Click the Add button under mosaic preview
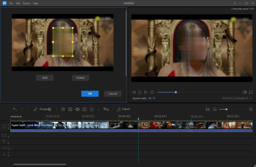The height and width of the screenshot is (167, 256). click(x=45, y=78)
